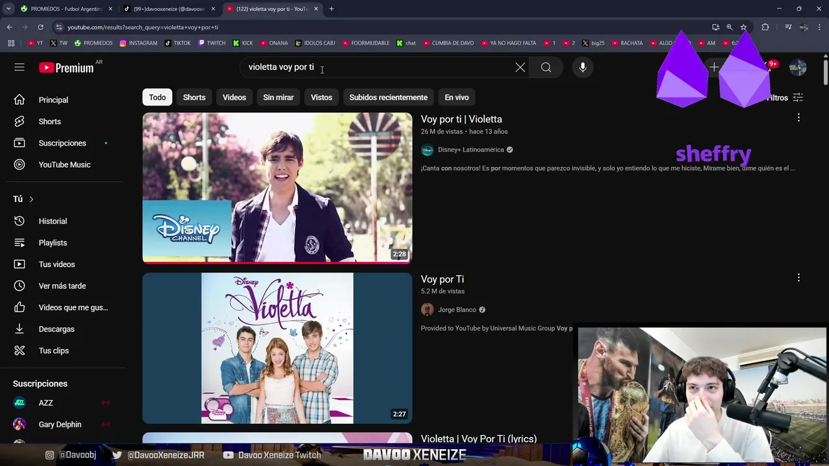The height and width of the screenshot is (466, 829).
Task: Bookmark this page with star icon
Action: 744,27
